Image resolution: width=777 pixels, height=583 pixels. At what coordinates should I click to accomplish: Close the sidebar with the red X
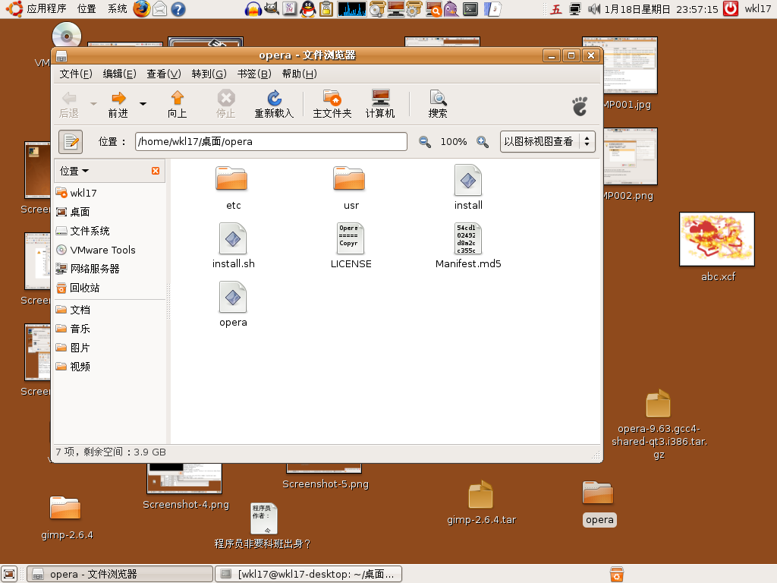coord(156,171)
